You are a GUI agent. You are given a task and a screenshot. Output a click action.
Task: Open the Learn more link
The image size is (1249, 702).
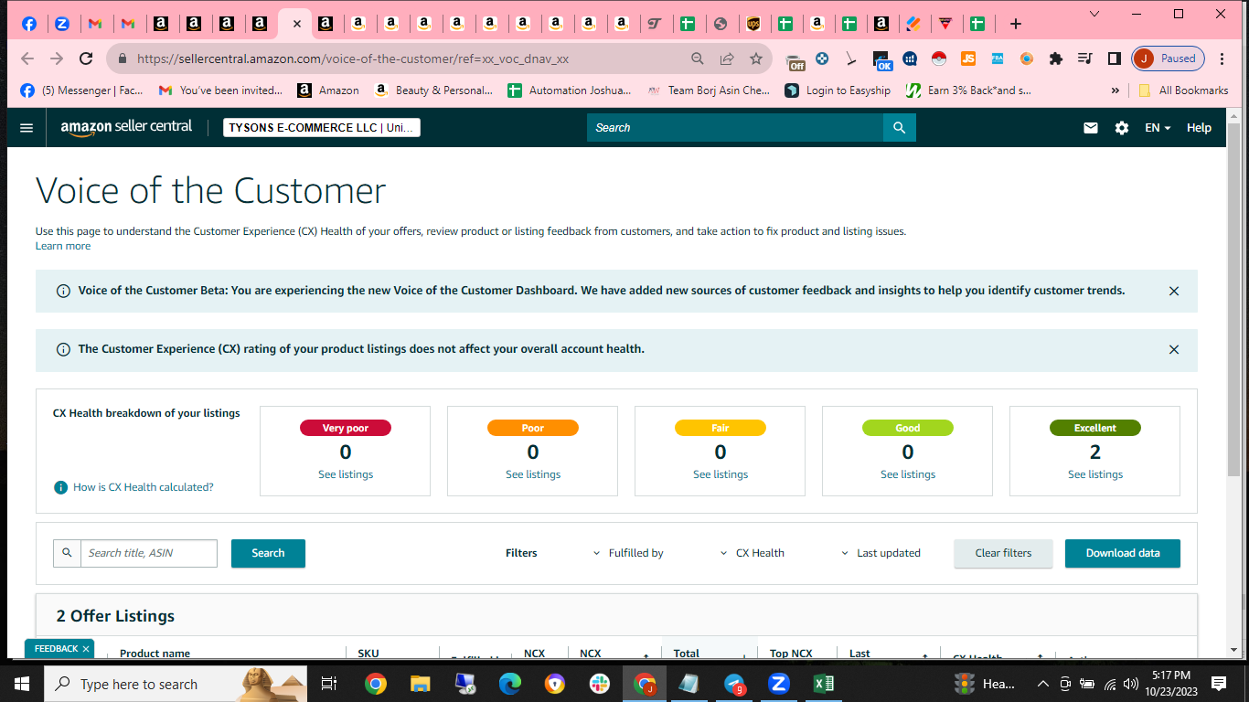[x=63, y=246]
